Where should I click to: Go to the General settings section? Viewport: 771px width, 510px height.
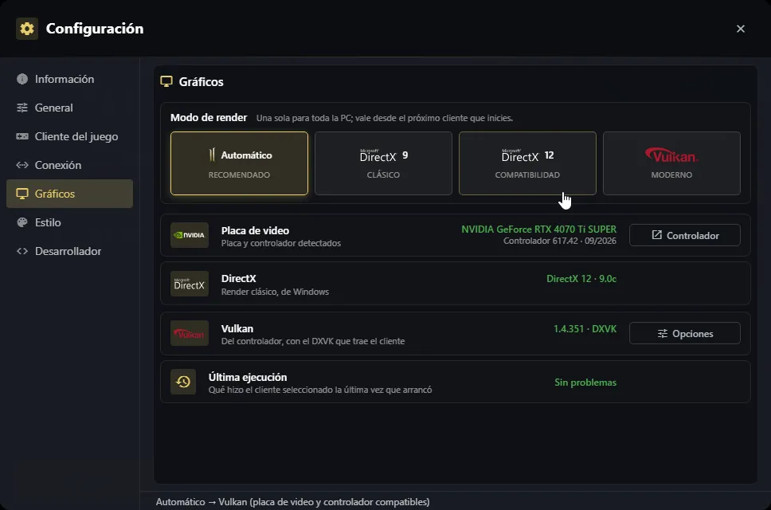(x=69, y=108)
